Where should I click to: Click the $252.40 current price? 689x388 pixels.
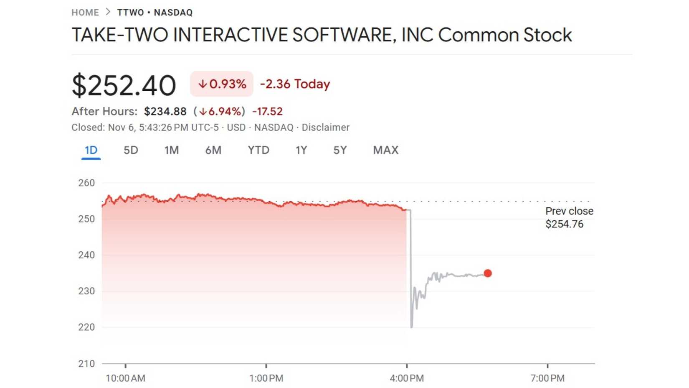124,84
